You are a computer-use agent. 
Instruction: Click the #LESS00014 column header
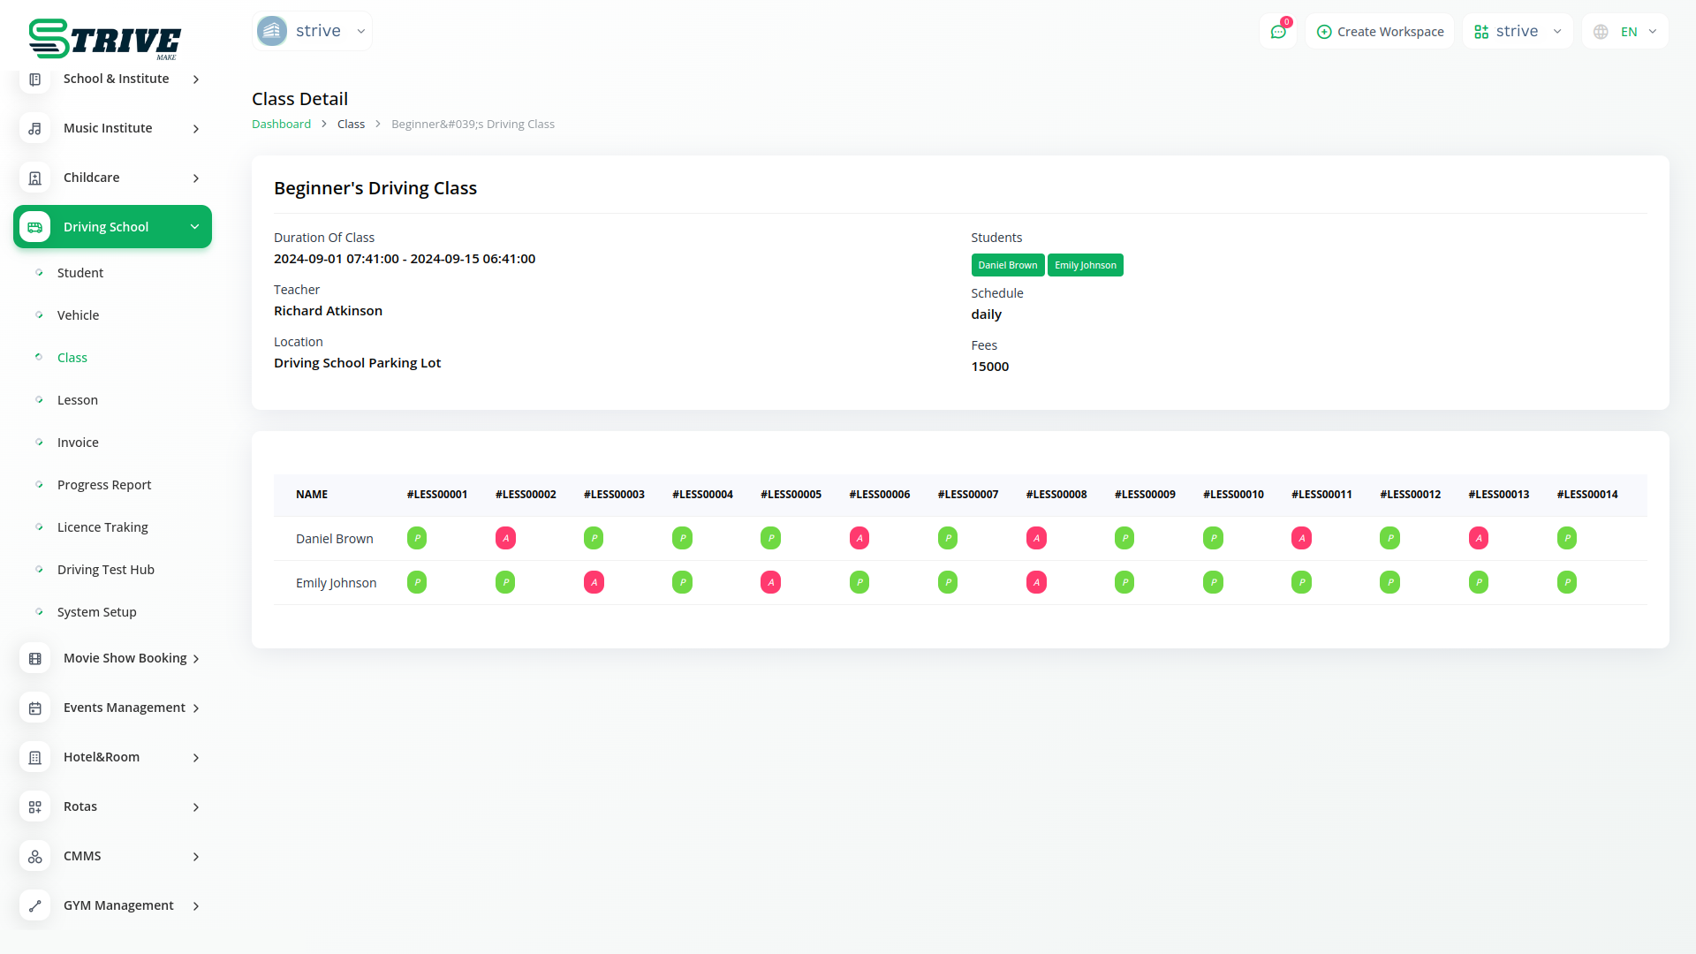coord(1586,495)
